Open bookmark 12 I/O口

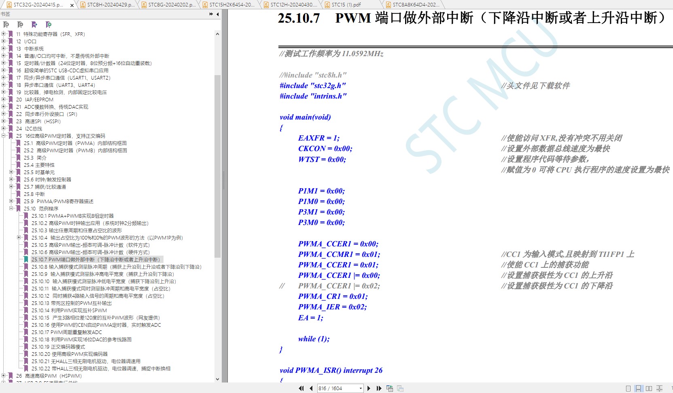point(26,41)
